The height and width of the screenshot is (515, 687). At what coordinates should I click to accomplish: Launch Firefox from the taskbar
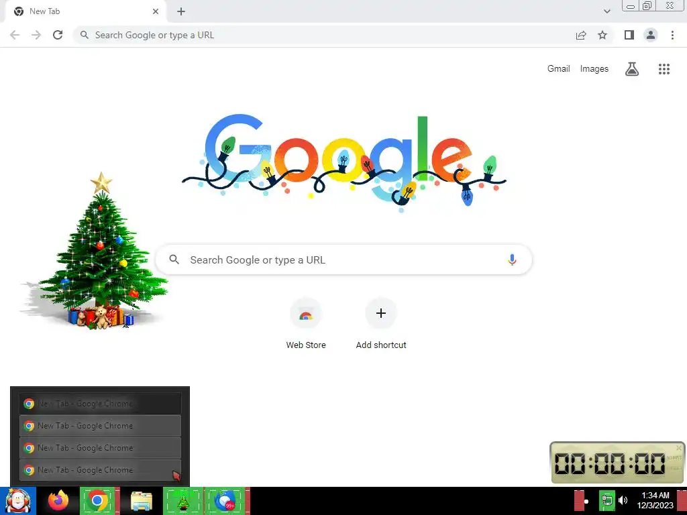click(x=58, y=501)
